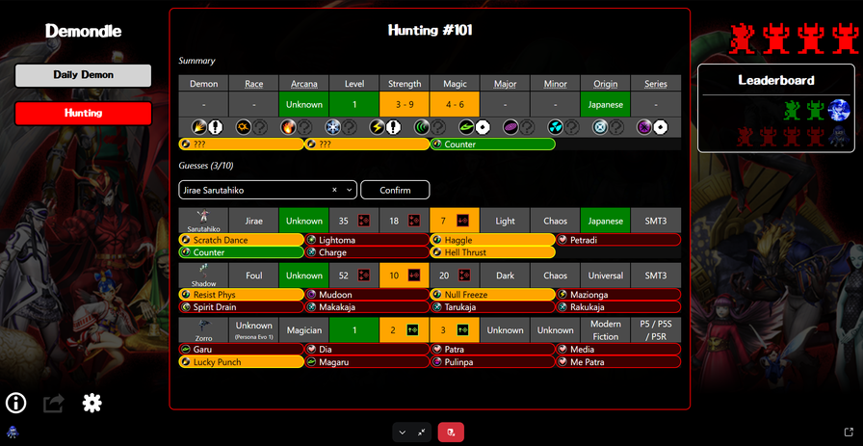863x446 pixels.
Task: Click the Electric lightning element icon
Action: [x=377, y=127]
